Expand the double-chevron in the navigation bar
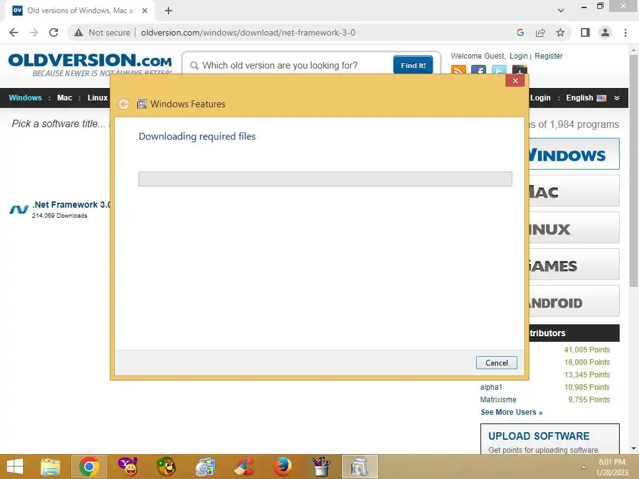Screen dimensions: 639x479 point(617,98)
